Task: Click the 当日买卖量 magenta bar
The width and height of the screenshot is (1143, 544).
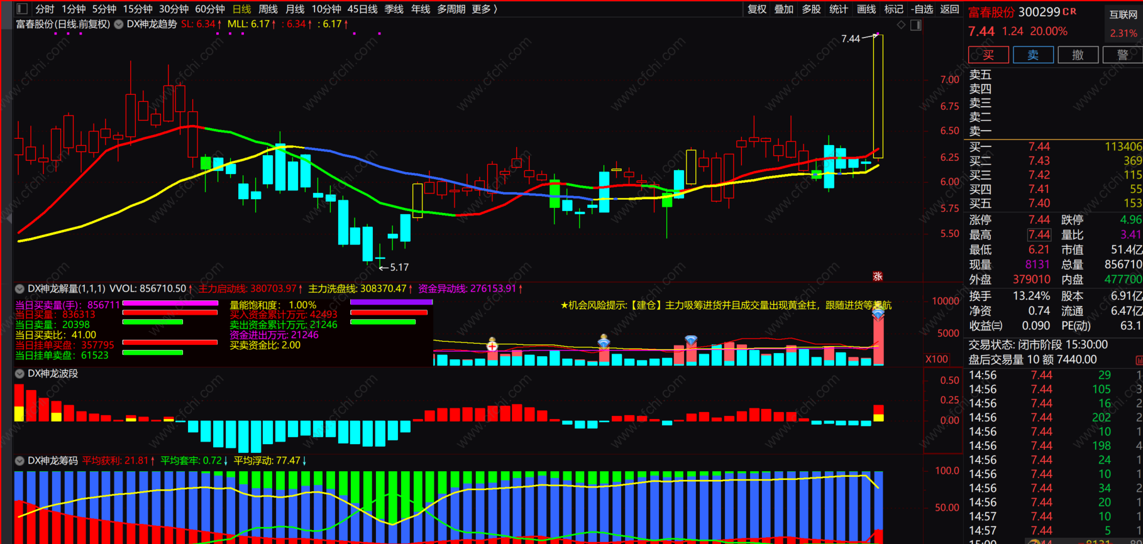Action: click(170, 303)
